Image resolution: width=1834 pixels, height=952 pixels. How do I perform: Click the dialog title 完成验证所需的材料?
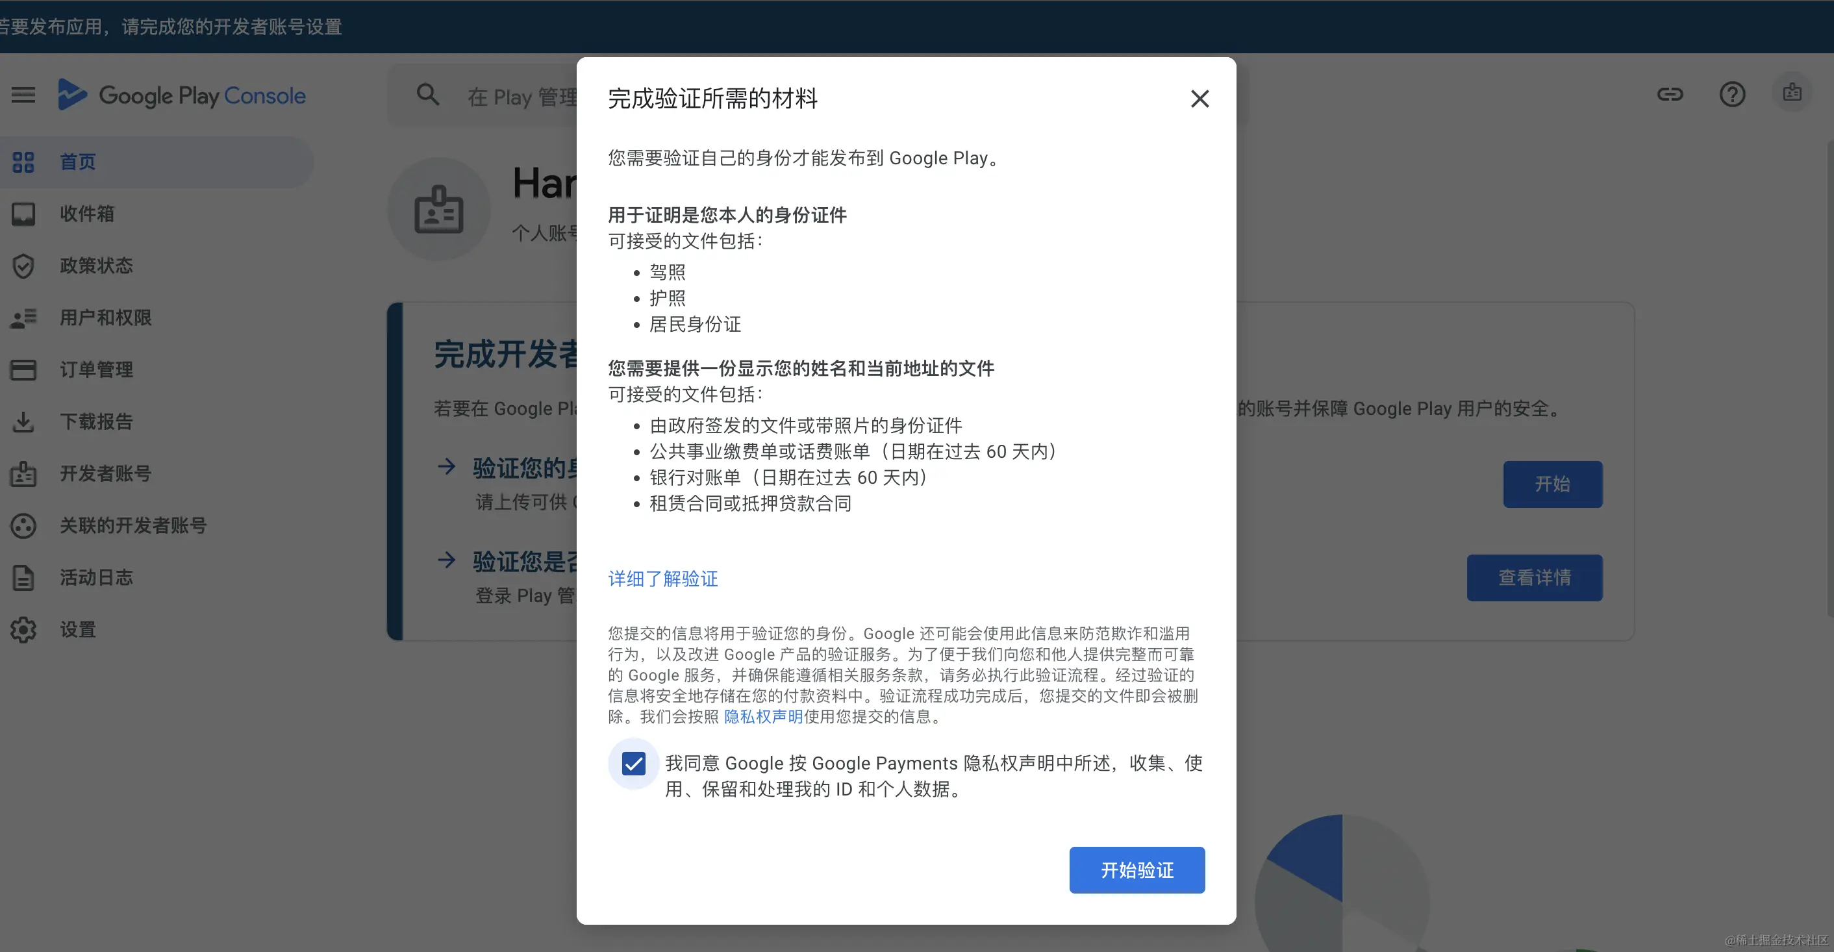click(x=712, y=98)
